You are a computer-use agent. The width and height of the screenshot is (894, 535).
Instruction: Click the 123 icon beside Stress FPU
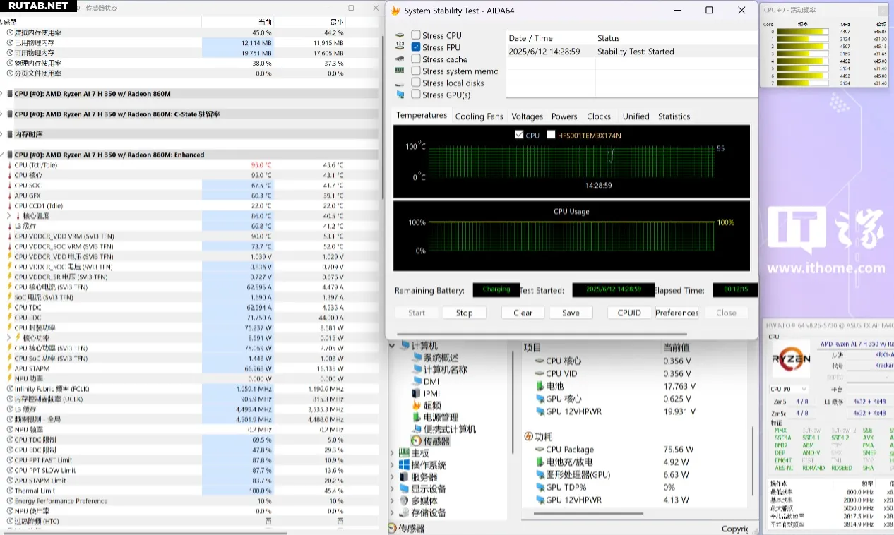[400, 47]
